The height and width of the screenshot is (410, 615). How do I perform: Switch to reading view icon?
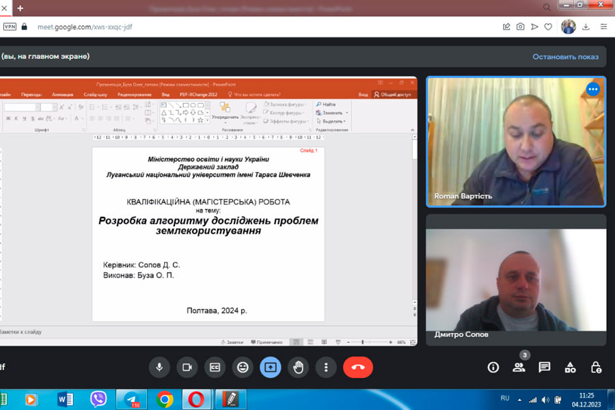click(x=324, y=342)
